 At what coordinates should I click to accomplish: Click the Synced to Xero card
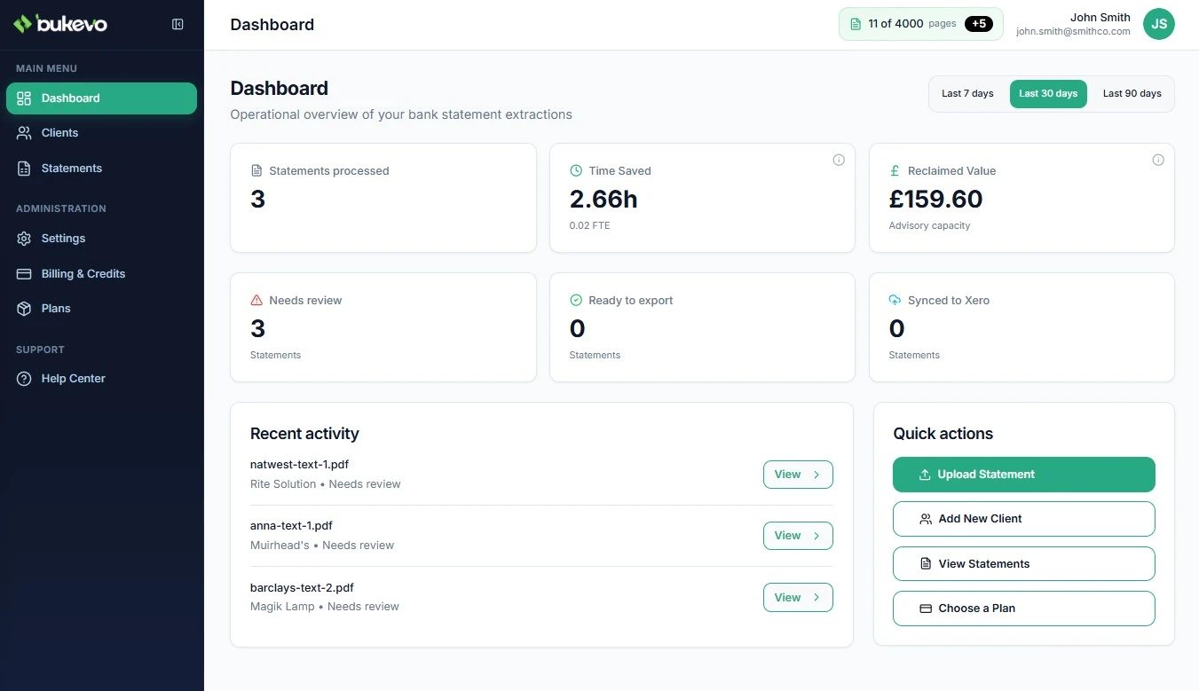[1021, 327]
